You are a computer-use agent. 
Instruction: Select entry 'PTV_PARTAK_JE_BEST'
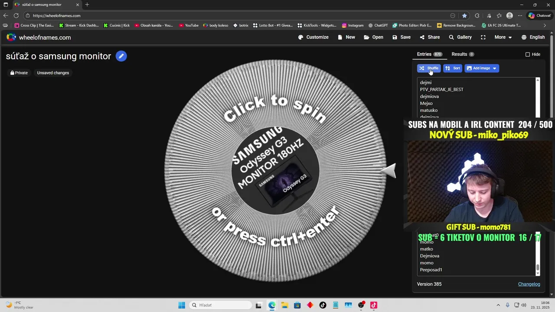[441, 89]
